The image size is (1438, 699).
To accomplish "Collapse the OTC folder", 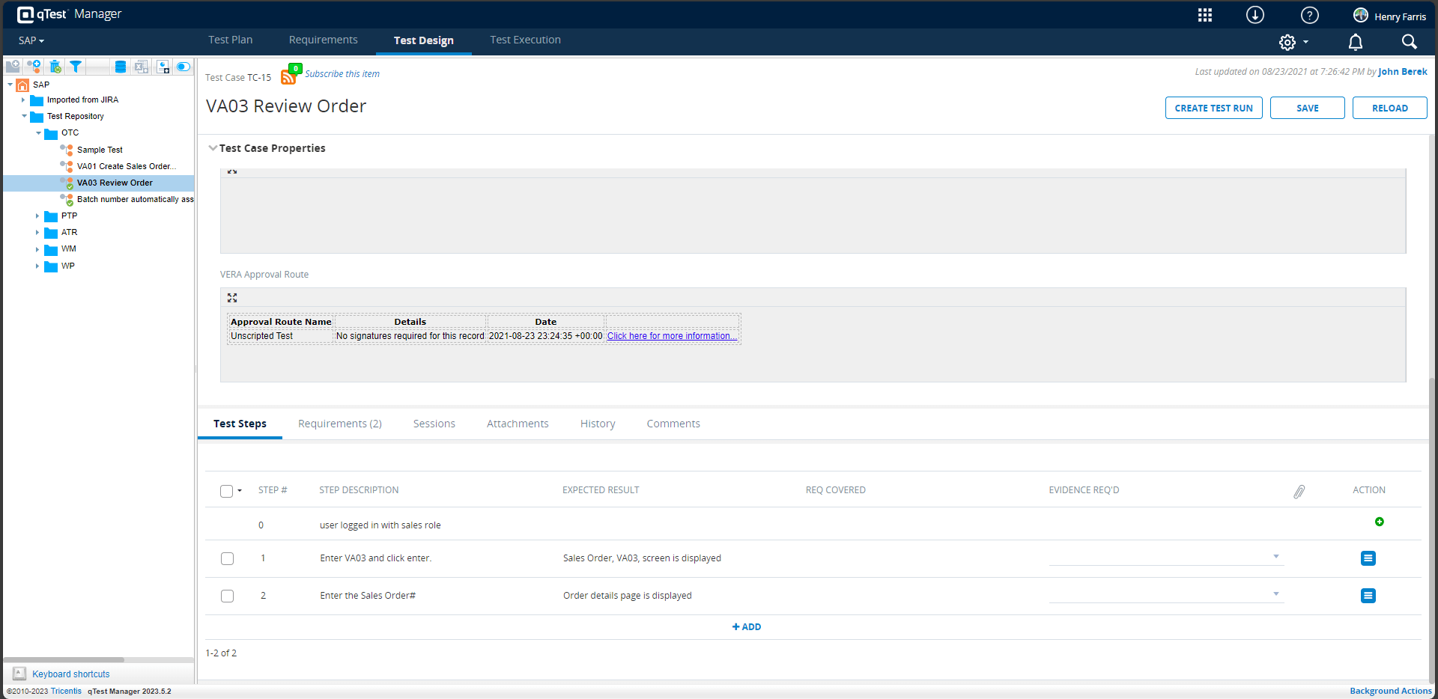I will click(38, 132).
